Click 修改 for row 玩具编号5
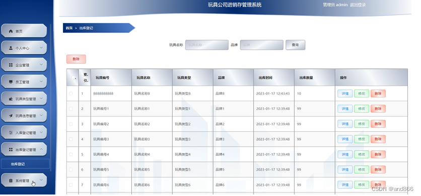 tap(362, 169)
